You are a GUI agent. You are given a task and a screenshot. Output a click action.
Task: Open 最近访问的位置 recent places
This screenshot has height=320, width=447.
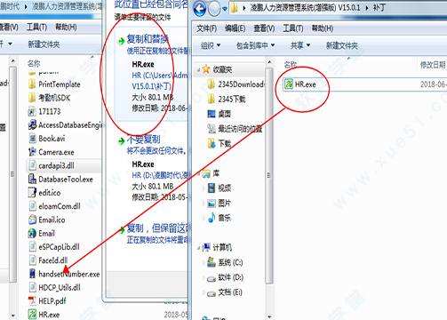pyautogui.click(x=235, y=129)
